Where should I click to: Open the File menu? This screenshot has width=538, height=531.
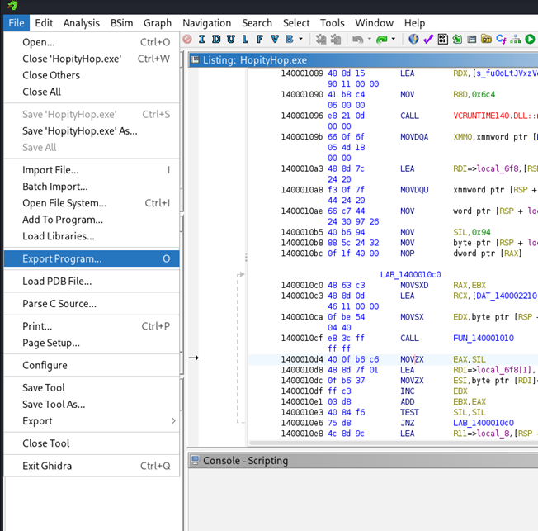point(17,22)
